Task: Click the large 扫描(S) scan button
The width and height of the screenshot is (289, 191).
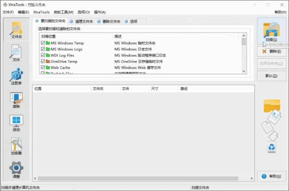Action: click(271, 31)
